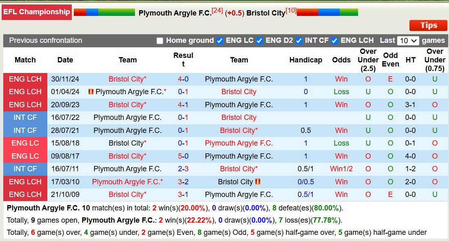This screenshot has height=241, width=449.
Task: Click the fire icon beside Plymouth Argyle in 01/04/24 row
Action: (91, 92)
